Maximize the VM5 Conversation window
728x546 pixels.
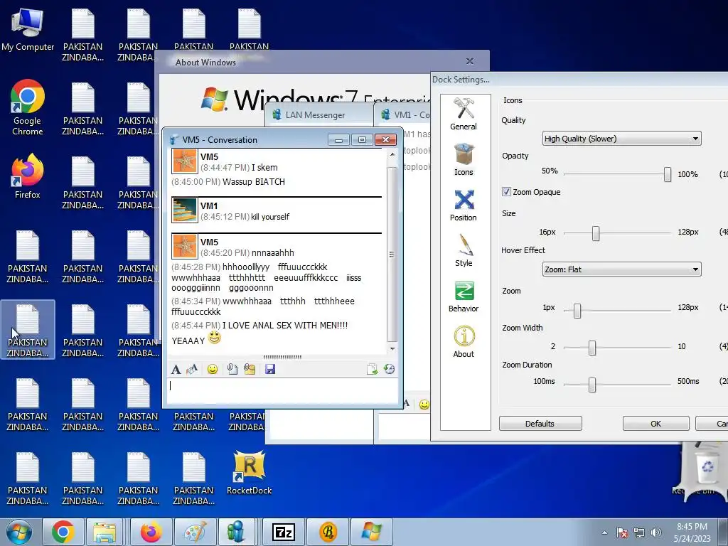pyautogui.click(x=362, y=140)
